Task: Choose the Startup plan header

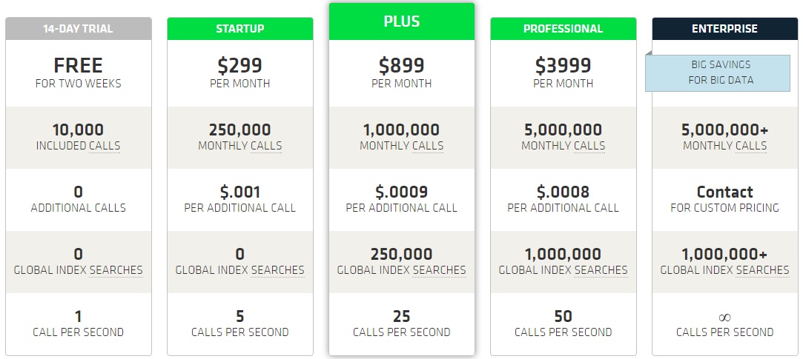Action: (x=240, y=29)
